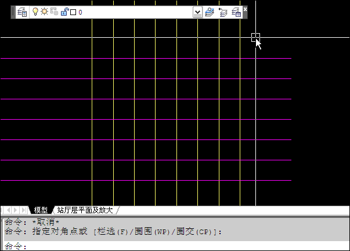Screen dimensions: 350x251
Task: Open the Layer States Manager icon
Action: click(x=236, y=12)
